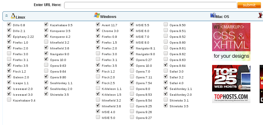The height and width of the screenshot is (125, 263).
Task: Tick the K-Meleon 1.1 checkbox
Action: [98, 88]
